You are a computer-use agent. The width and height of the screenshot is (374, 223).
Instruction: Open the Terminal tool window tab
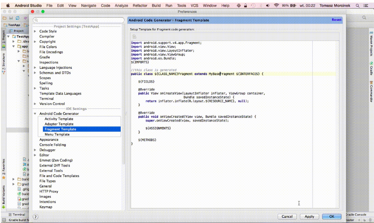pos(17,215)
